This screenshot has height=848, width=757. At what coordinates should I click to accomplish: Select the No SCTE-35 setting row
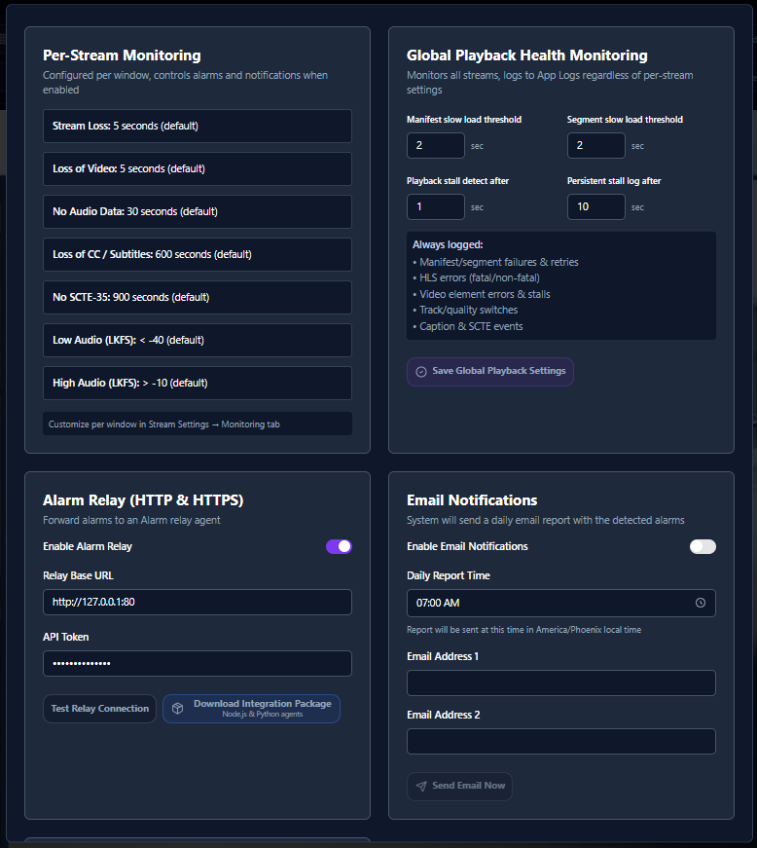tap(198, 297)
